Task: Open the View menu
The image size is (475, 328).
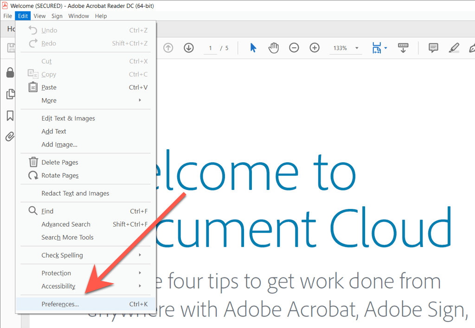Action: tap(39, 16)
